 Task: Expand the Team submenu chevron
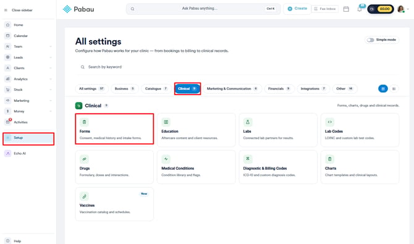tap(51, 46)
